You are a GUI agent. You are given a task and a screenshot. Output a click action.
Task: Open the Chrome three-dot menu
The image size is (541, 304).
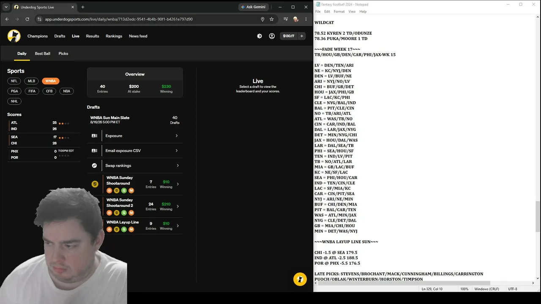(306, 19)
